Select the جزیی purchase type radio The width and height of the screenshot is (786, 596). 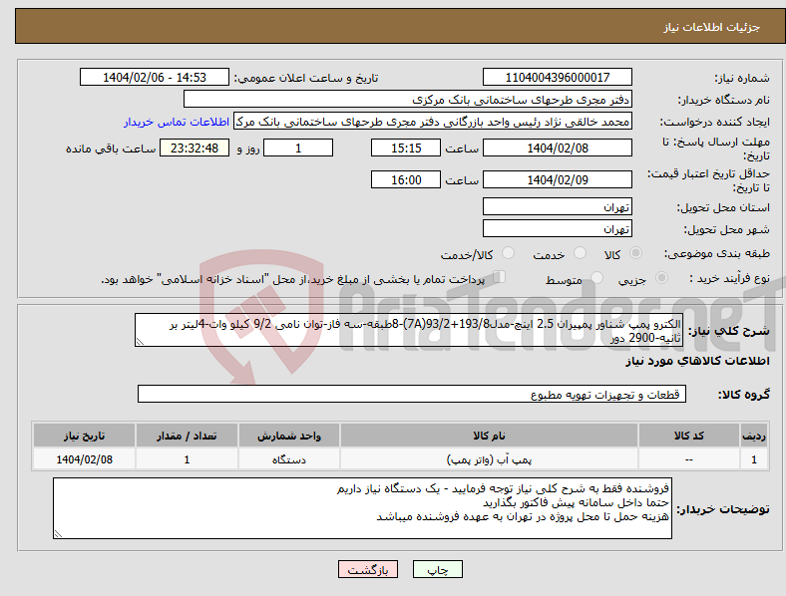[x=661, y=277]
